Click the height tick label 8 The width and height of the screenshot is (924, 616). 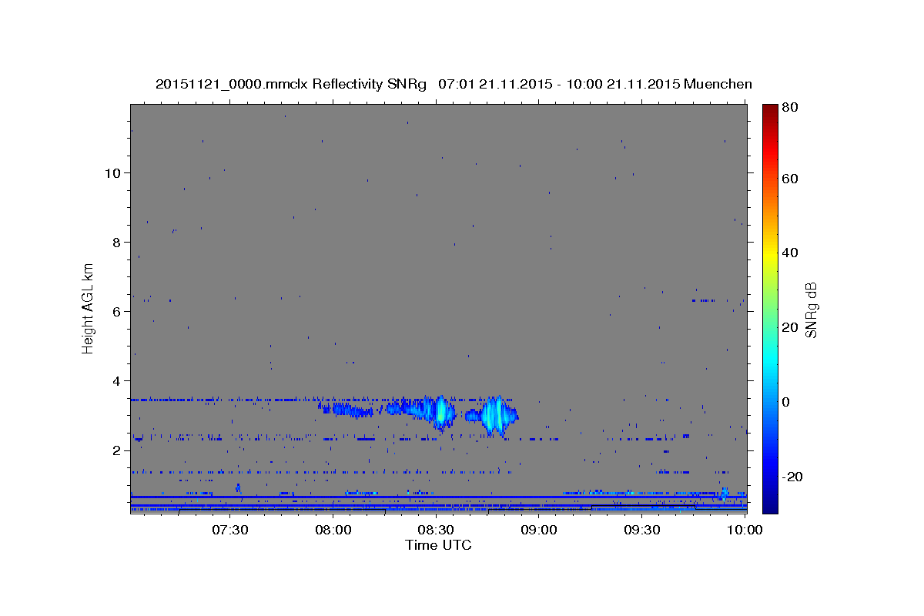116,242
